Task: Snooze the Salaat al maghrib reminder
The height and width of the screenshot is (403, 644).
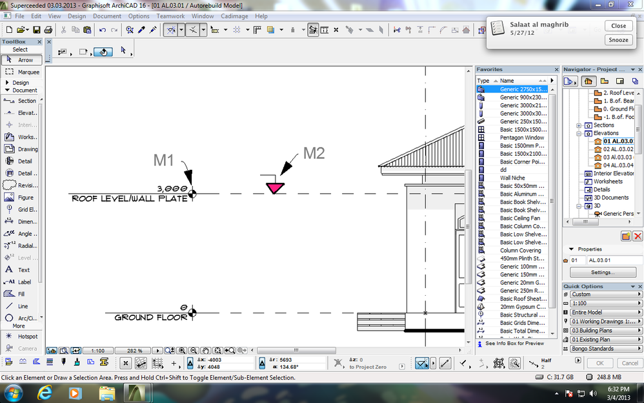Action: click(618, 39)
